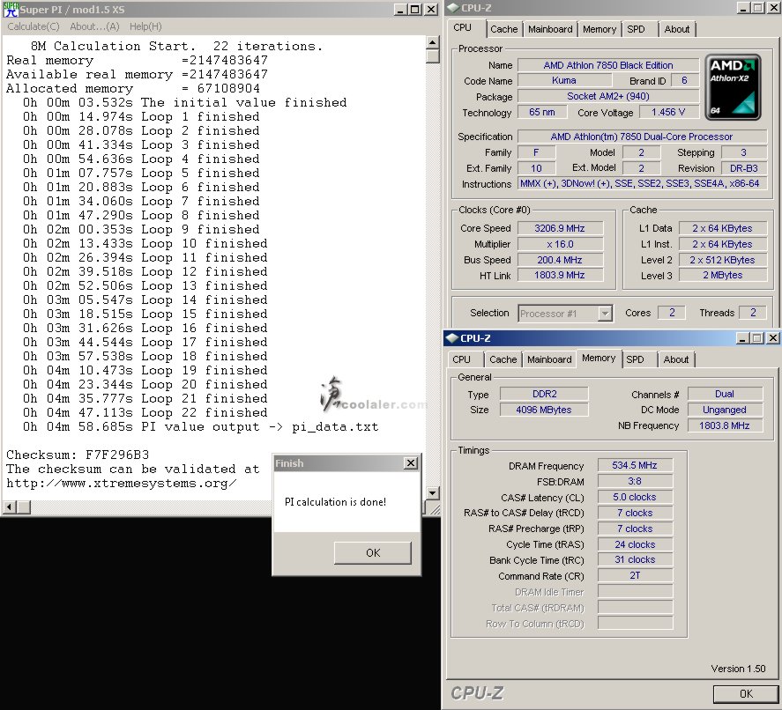
Task: Click the AMD Athlon X2 processor logo
Action: pyautogui.click(x=733, y=88)
